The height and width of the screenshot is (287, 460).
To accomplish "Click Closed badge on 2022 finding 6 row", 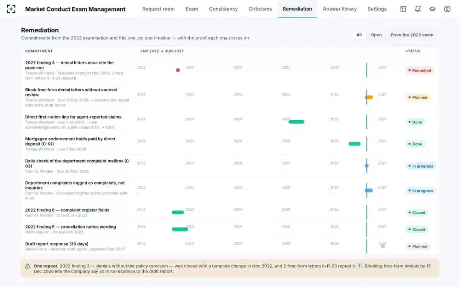I will [417, 213].
